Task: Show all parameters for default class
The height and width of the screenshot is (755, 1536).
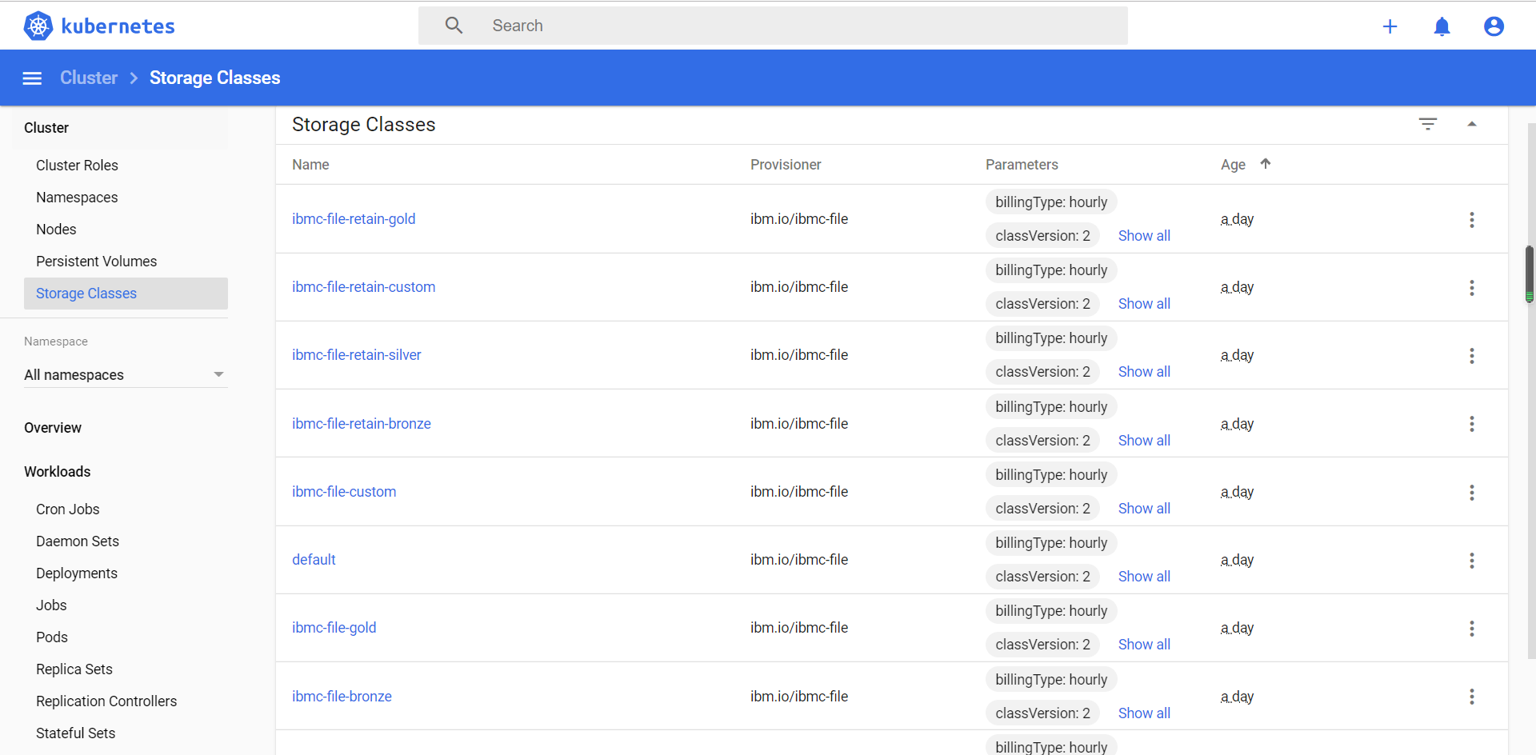Action: point(1144,577)
